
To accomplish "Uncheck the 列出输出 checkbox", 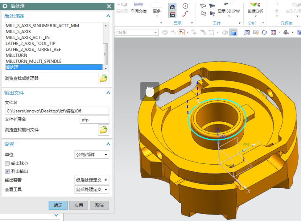I will tap(7, 171).
